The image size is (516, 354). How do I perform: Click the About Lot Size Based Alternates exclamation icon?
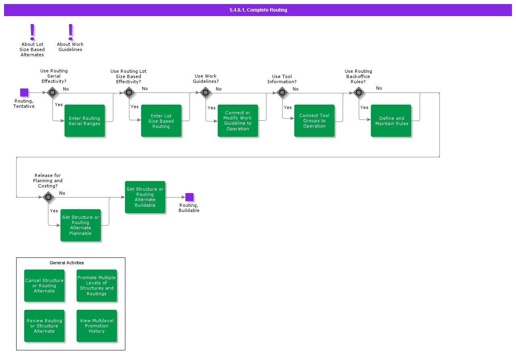click(x=32, y=32)
